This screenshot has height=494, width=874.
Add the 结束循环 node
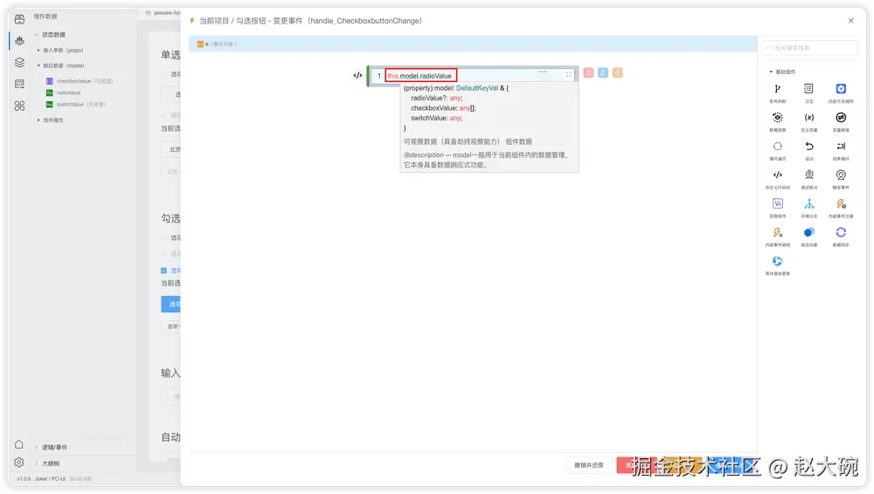point(841,147)
